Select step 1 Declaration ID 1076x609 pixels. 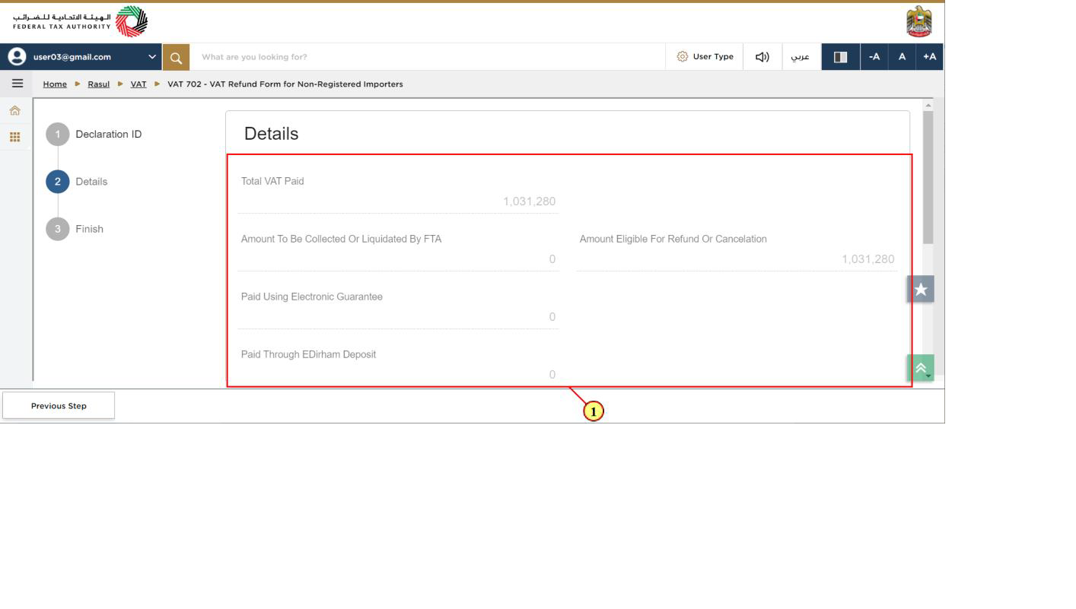(94, 135)
